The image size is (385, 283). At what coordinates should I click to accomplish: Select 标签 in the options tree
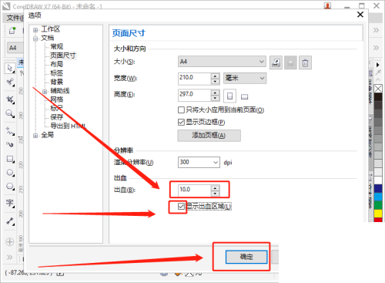pyautogui.click(x=57, y=73)
